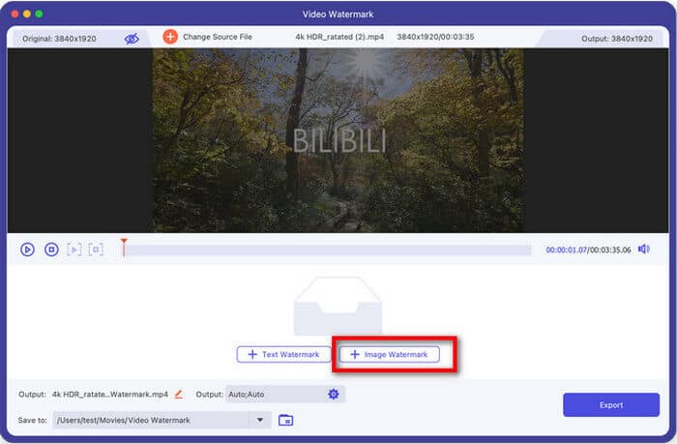
Task: Click the video preview area
Action: pos(338,141)
